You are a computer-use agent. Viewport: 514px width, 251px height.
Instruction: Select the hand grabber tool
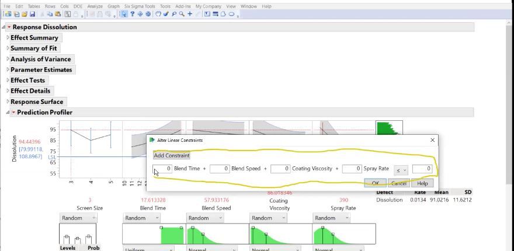(158, 13)
